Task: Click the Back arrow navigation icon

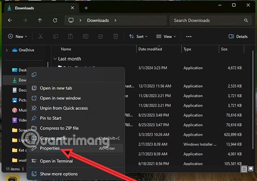Action: point(10,21)
